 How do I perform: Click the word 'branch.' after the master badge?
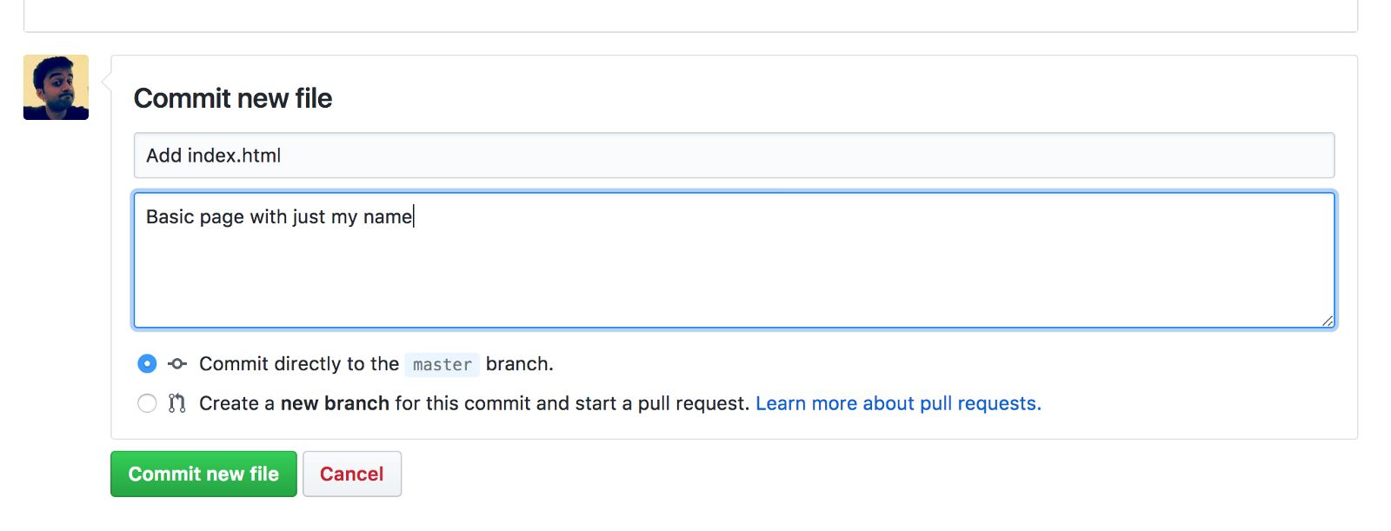tap(519, 363)
